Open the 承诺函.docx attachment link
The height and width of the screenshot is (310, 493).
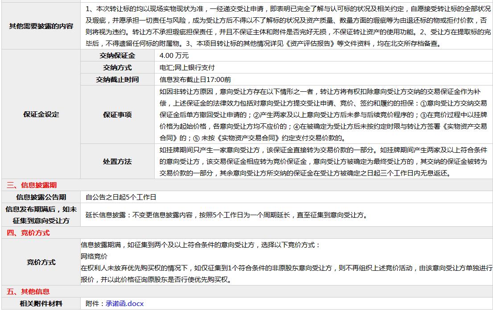(125, 304)
